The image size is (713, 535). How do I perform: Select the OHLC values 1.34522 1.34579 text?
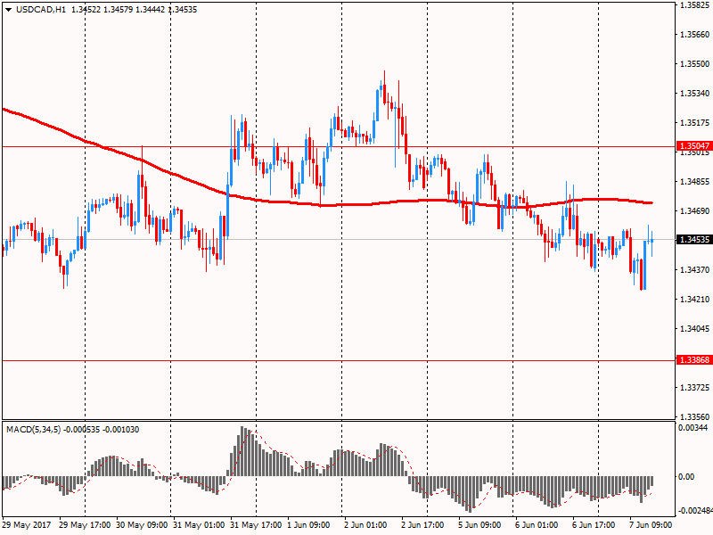point(102,10)
